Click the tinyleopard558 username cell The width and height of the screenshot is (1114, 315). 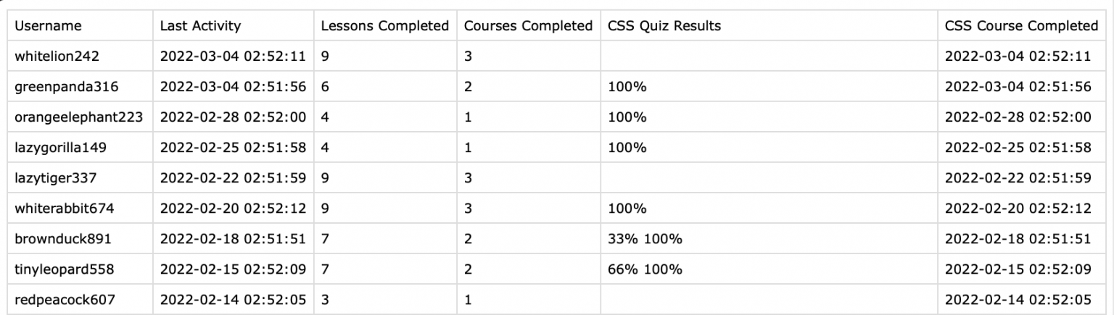64,269
